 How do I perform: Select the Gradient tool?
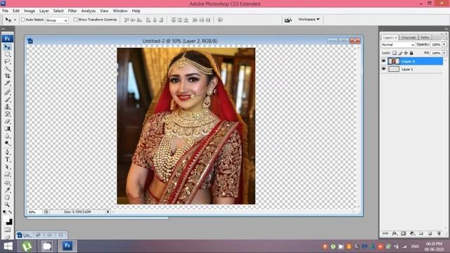[8, 129]
